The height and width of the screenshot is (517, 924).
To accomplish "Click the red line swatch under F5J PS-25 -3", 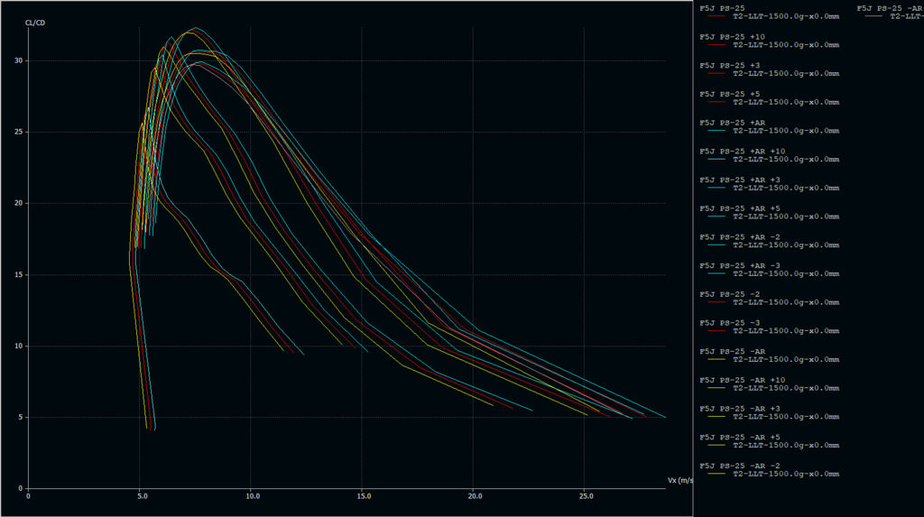I will click(716, 331).
